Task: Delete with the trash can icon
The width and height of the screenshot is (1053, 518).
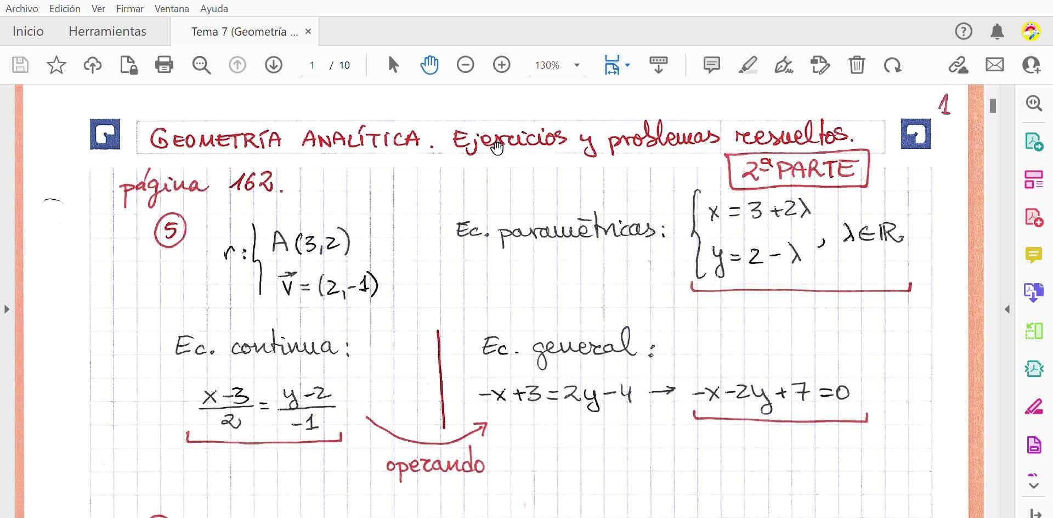Action: point(857,65)
